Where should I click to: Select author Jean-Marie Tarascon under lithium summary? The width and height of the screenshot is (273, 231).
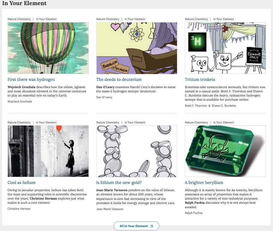tap(109, 209)
